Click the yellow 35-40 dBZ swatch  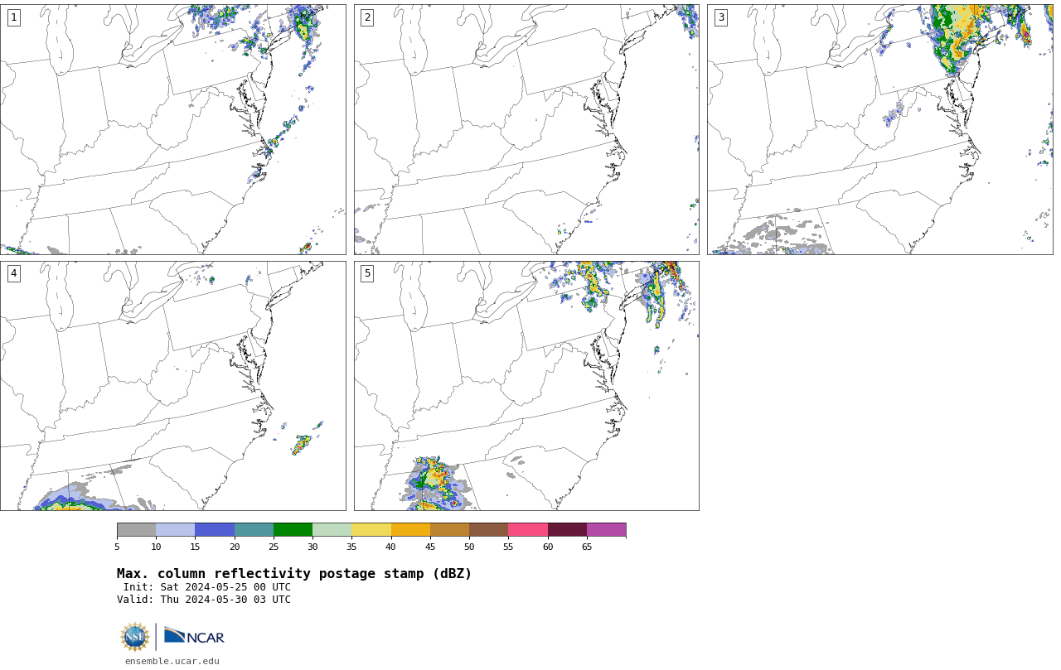tap(371, 530)
